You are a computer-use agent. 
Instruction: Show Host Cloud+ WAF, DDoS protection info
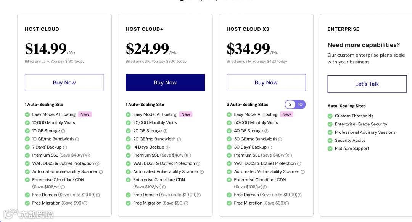pyautogui.click(x=198, y=164)
